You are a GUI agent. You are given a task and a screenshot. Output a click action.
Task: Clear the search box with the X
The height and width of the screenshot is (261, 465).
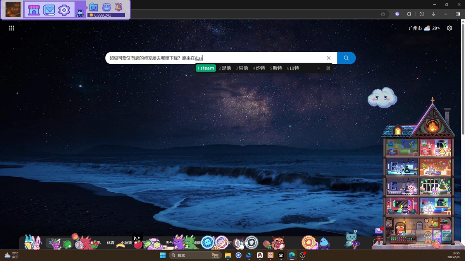pyautogui.click(x=329, y=58)
